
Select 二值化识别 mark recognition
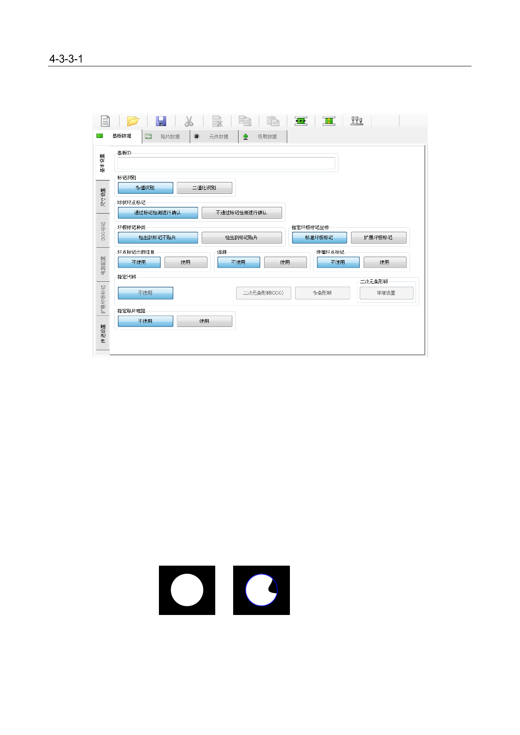pyautogui.click(x=204, y=188)
